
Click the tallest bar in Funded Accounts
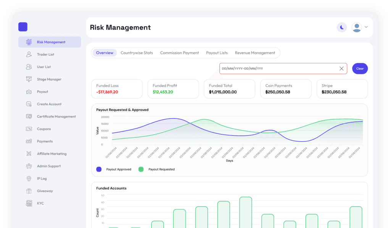click(246, 212)
